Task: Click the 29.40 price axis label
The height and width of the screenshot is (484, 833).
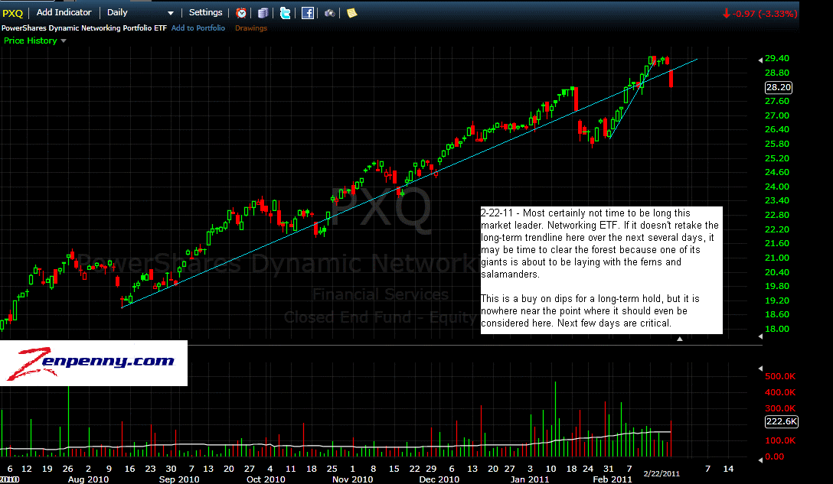Action: [776, 58]
